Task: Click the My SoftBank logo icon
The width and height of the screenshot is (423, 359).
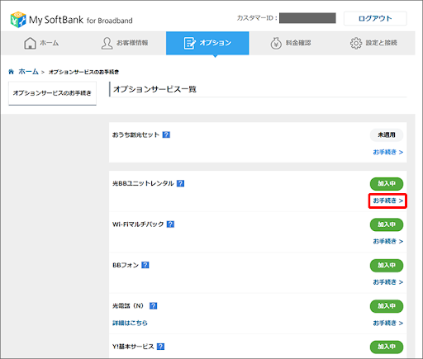Action: 18,19
